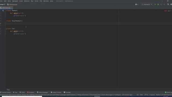This screenshot has width=172, height=97.
Task: Click the indexes download notification in status bar
Action: (x=66, y=95)
